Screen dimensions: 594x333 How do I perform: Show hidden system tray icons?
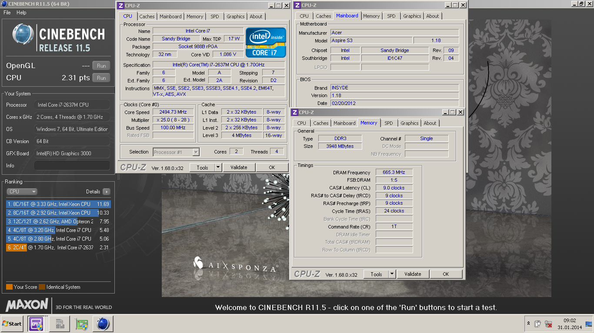tap(528, 323)
